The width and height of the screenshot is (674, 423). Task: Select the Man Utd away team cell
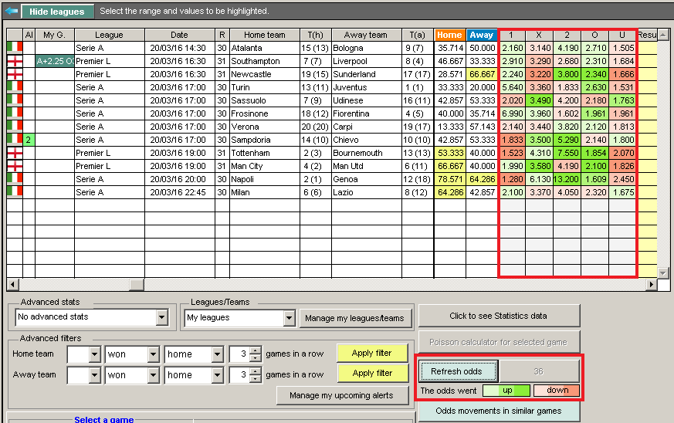click(x=366, y=166)
